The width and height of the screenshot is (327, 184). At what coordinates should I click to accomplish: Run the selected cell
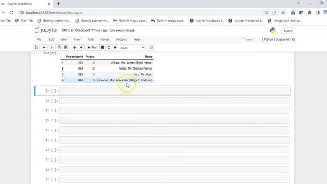point(92,48)
